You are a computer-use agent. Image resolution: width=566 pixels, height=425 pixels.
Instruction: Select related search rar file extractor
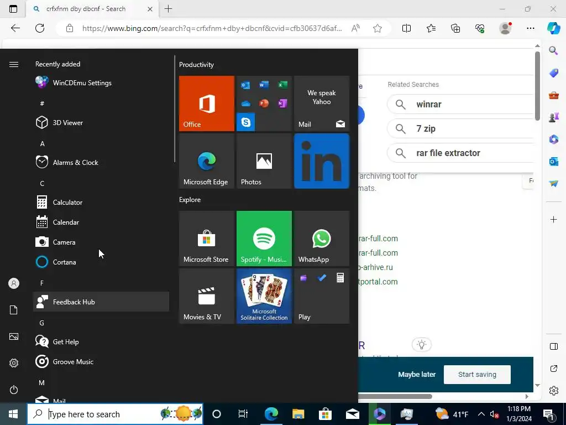tap(460, 153)
